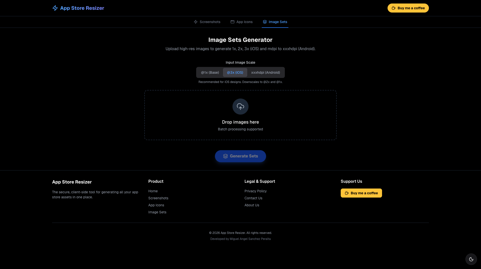Screen dimensions: 481x269
Task: Open the Contact Us link
Action: pos(253,198)
